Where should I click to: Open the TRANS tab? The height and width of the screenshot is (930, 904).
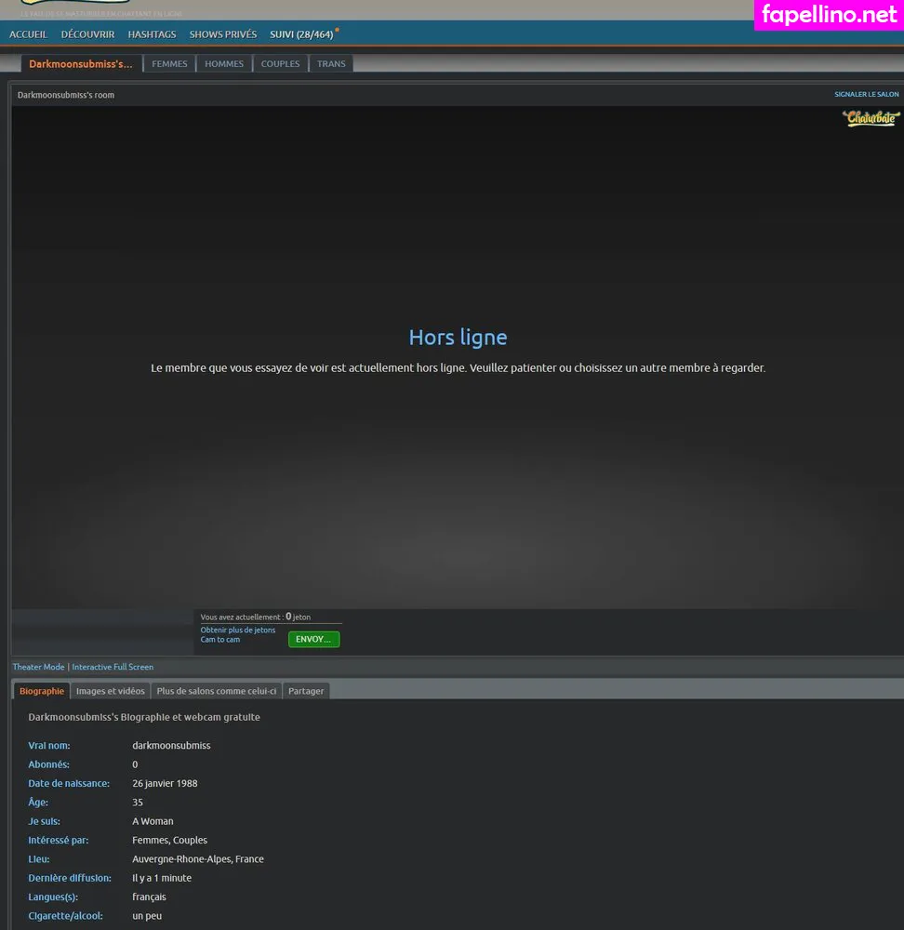331,64
